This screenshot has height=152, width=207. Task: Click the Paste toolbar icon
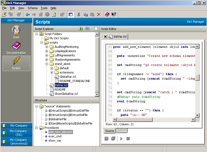coord(92,14)
